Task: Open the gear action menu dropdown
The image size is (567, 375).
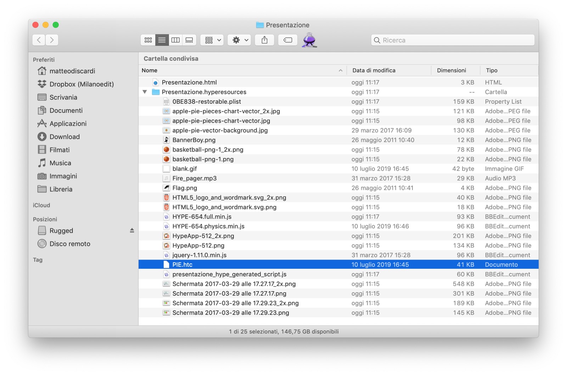Action: click(240, 40)
